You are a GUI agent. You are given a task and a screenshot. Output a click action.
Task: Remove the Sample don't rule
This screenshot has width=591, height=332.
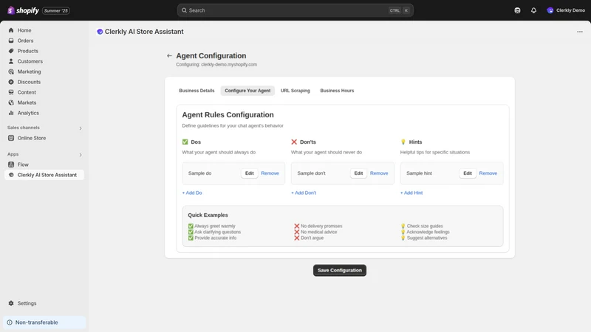pos(379,173)
